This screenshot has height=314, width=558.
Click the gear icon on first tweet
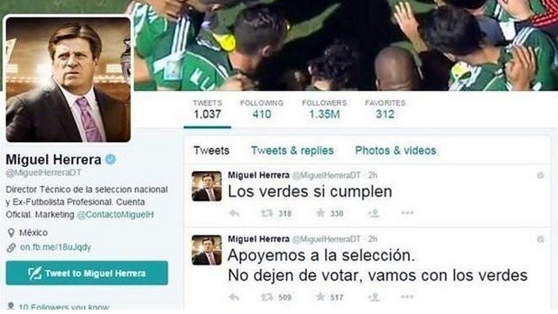click(540, 175)
